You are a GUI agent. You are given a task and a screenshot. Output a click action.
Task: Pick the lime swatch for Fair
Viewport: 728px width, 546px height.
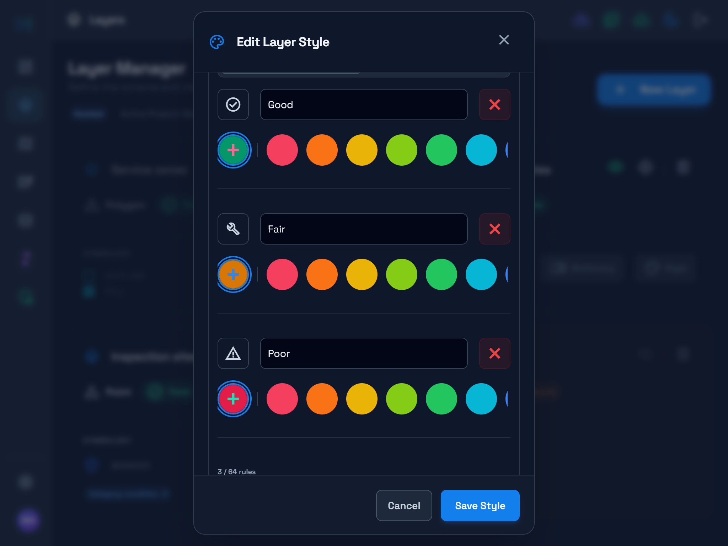pos(402,274)
